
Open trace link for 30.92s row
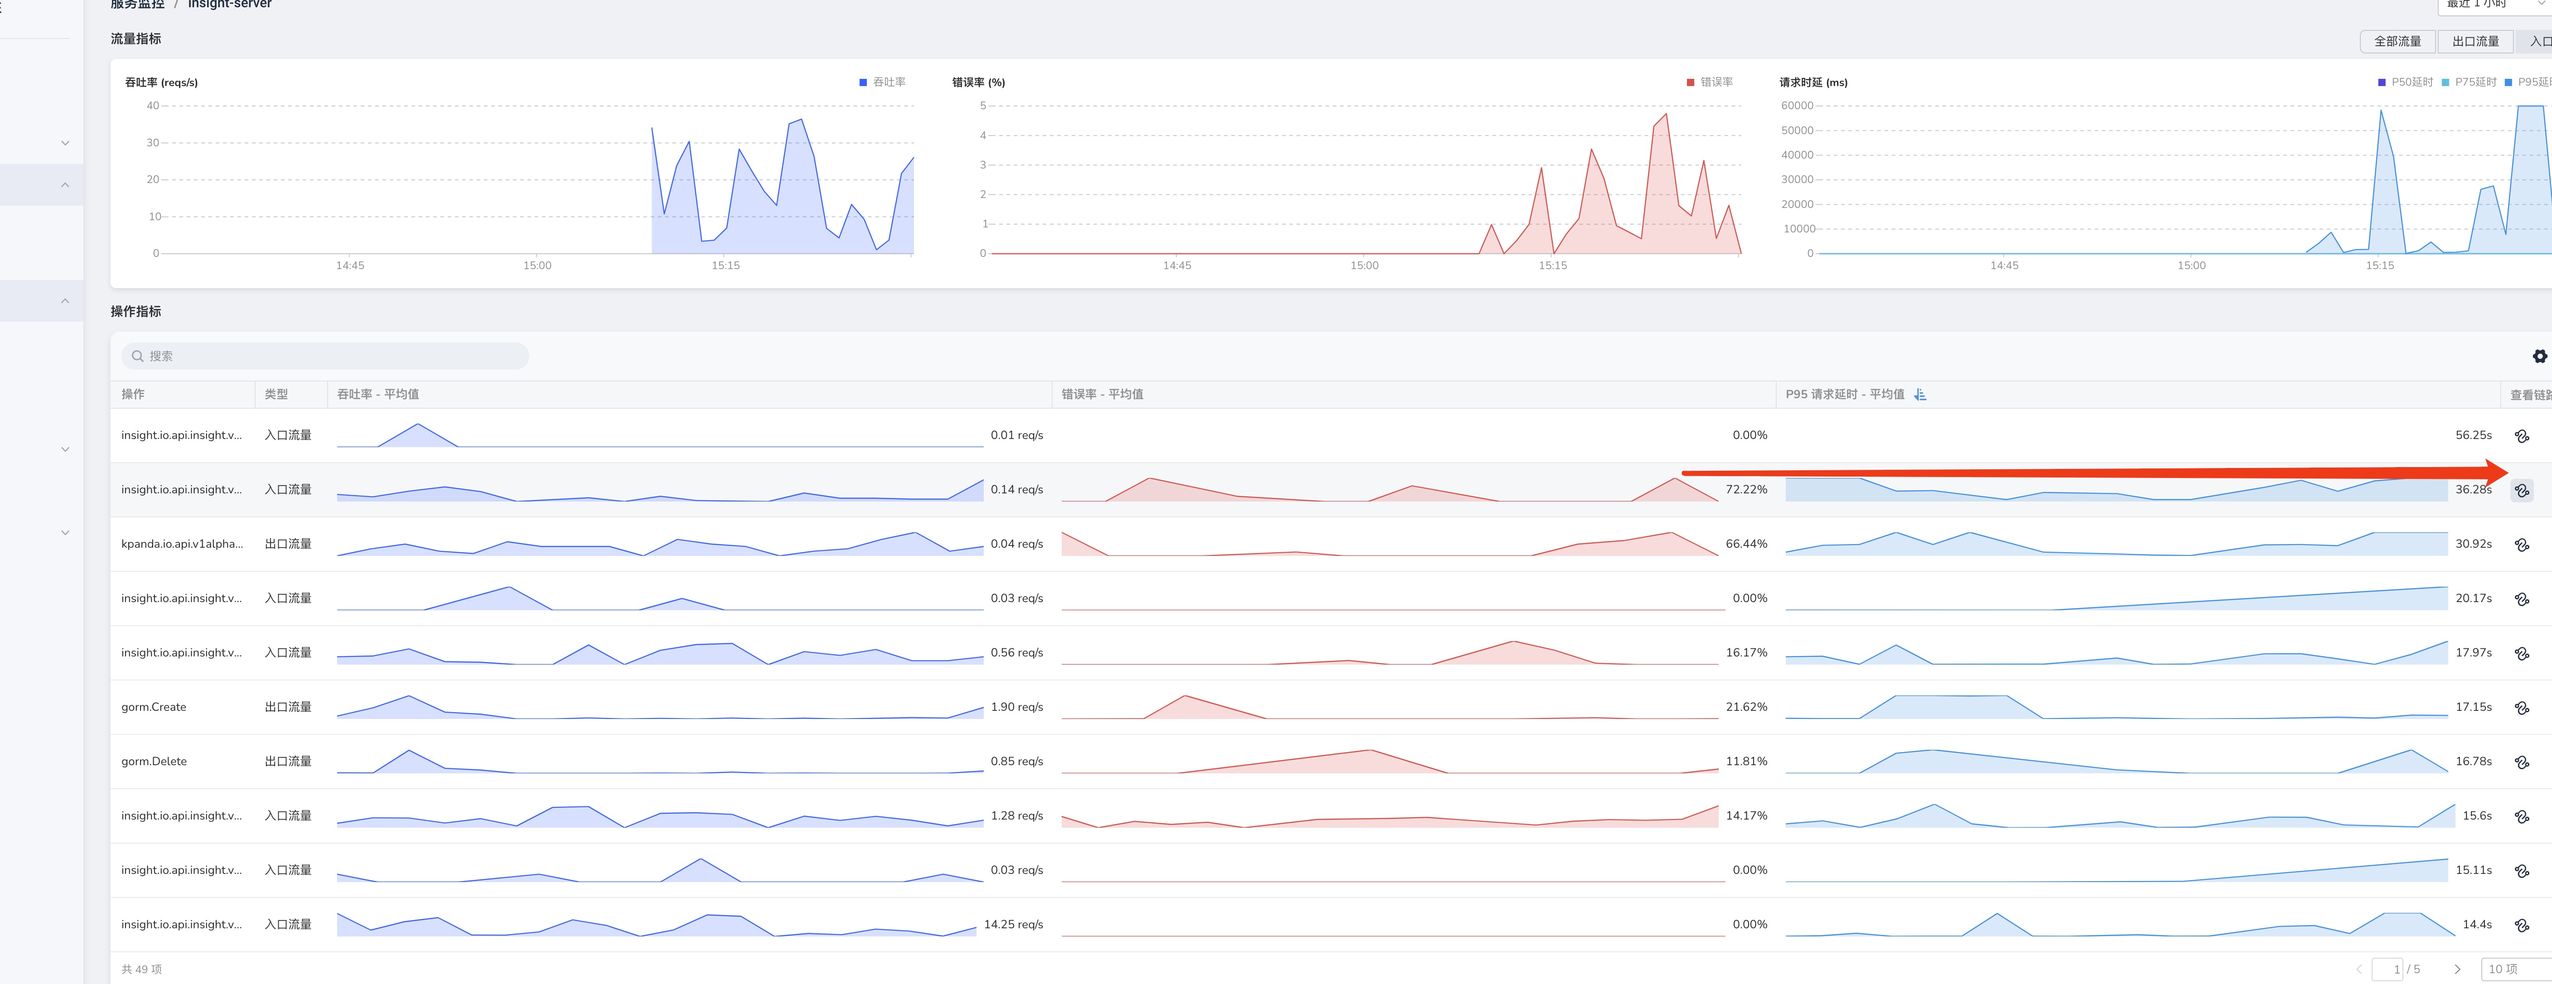click(2521, 545)
